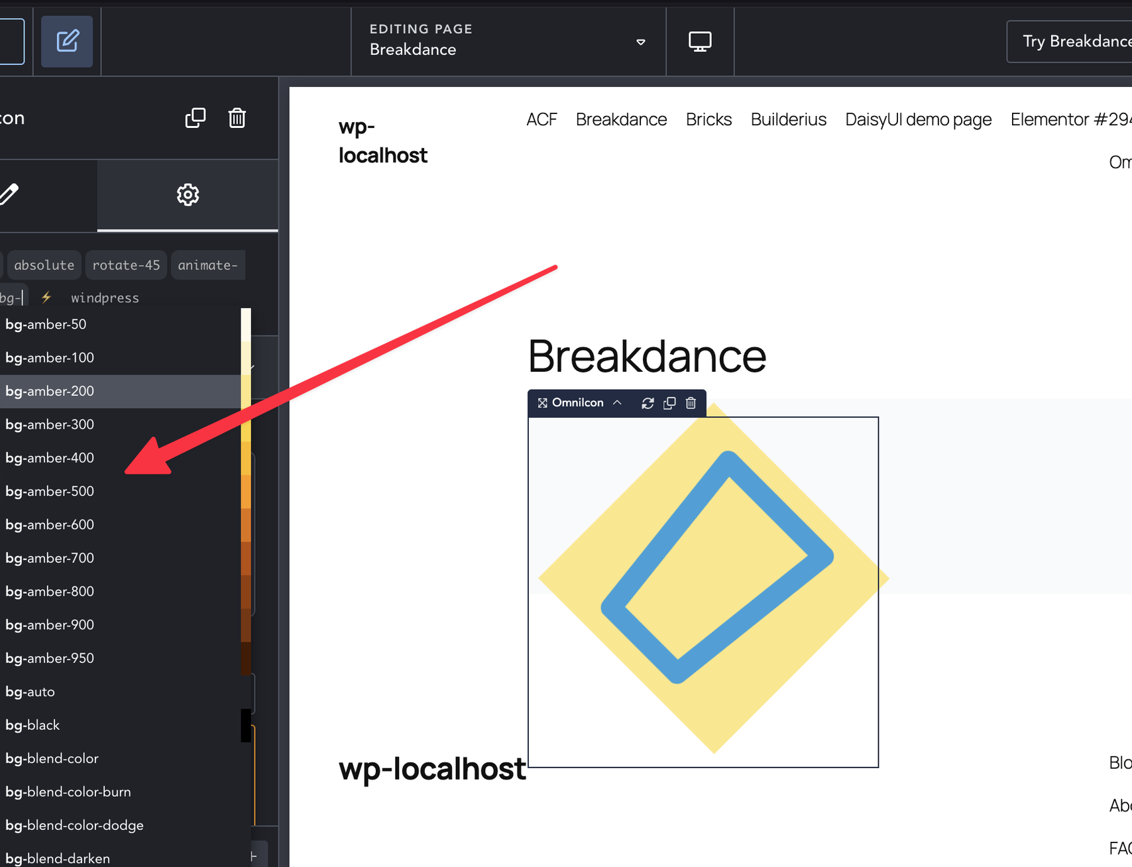Open the Bricks navigation link
The width and height of the screenshot is (1132, 867).
(708, 119)
